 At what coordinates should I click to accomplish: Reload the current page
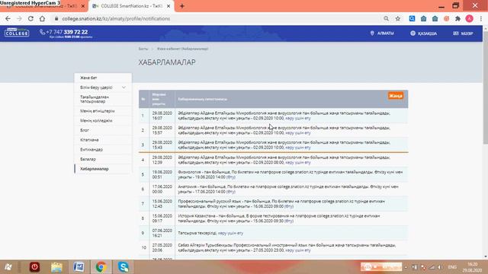point(30,18)
